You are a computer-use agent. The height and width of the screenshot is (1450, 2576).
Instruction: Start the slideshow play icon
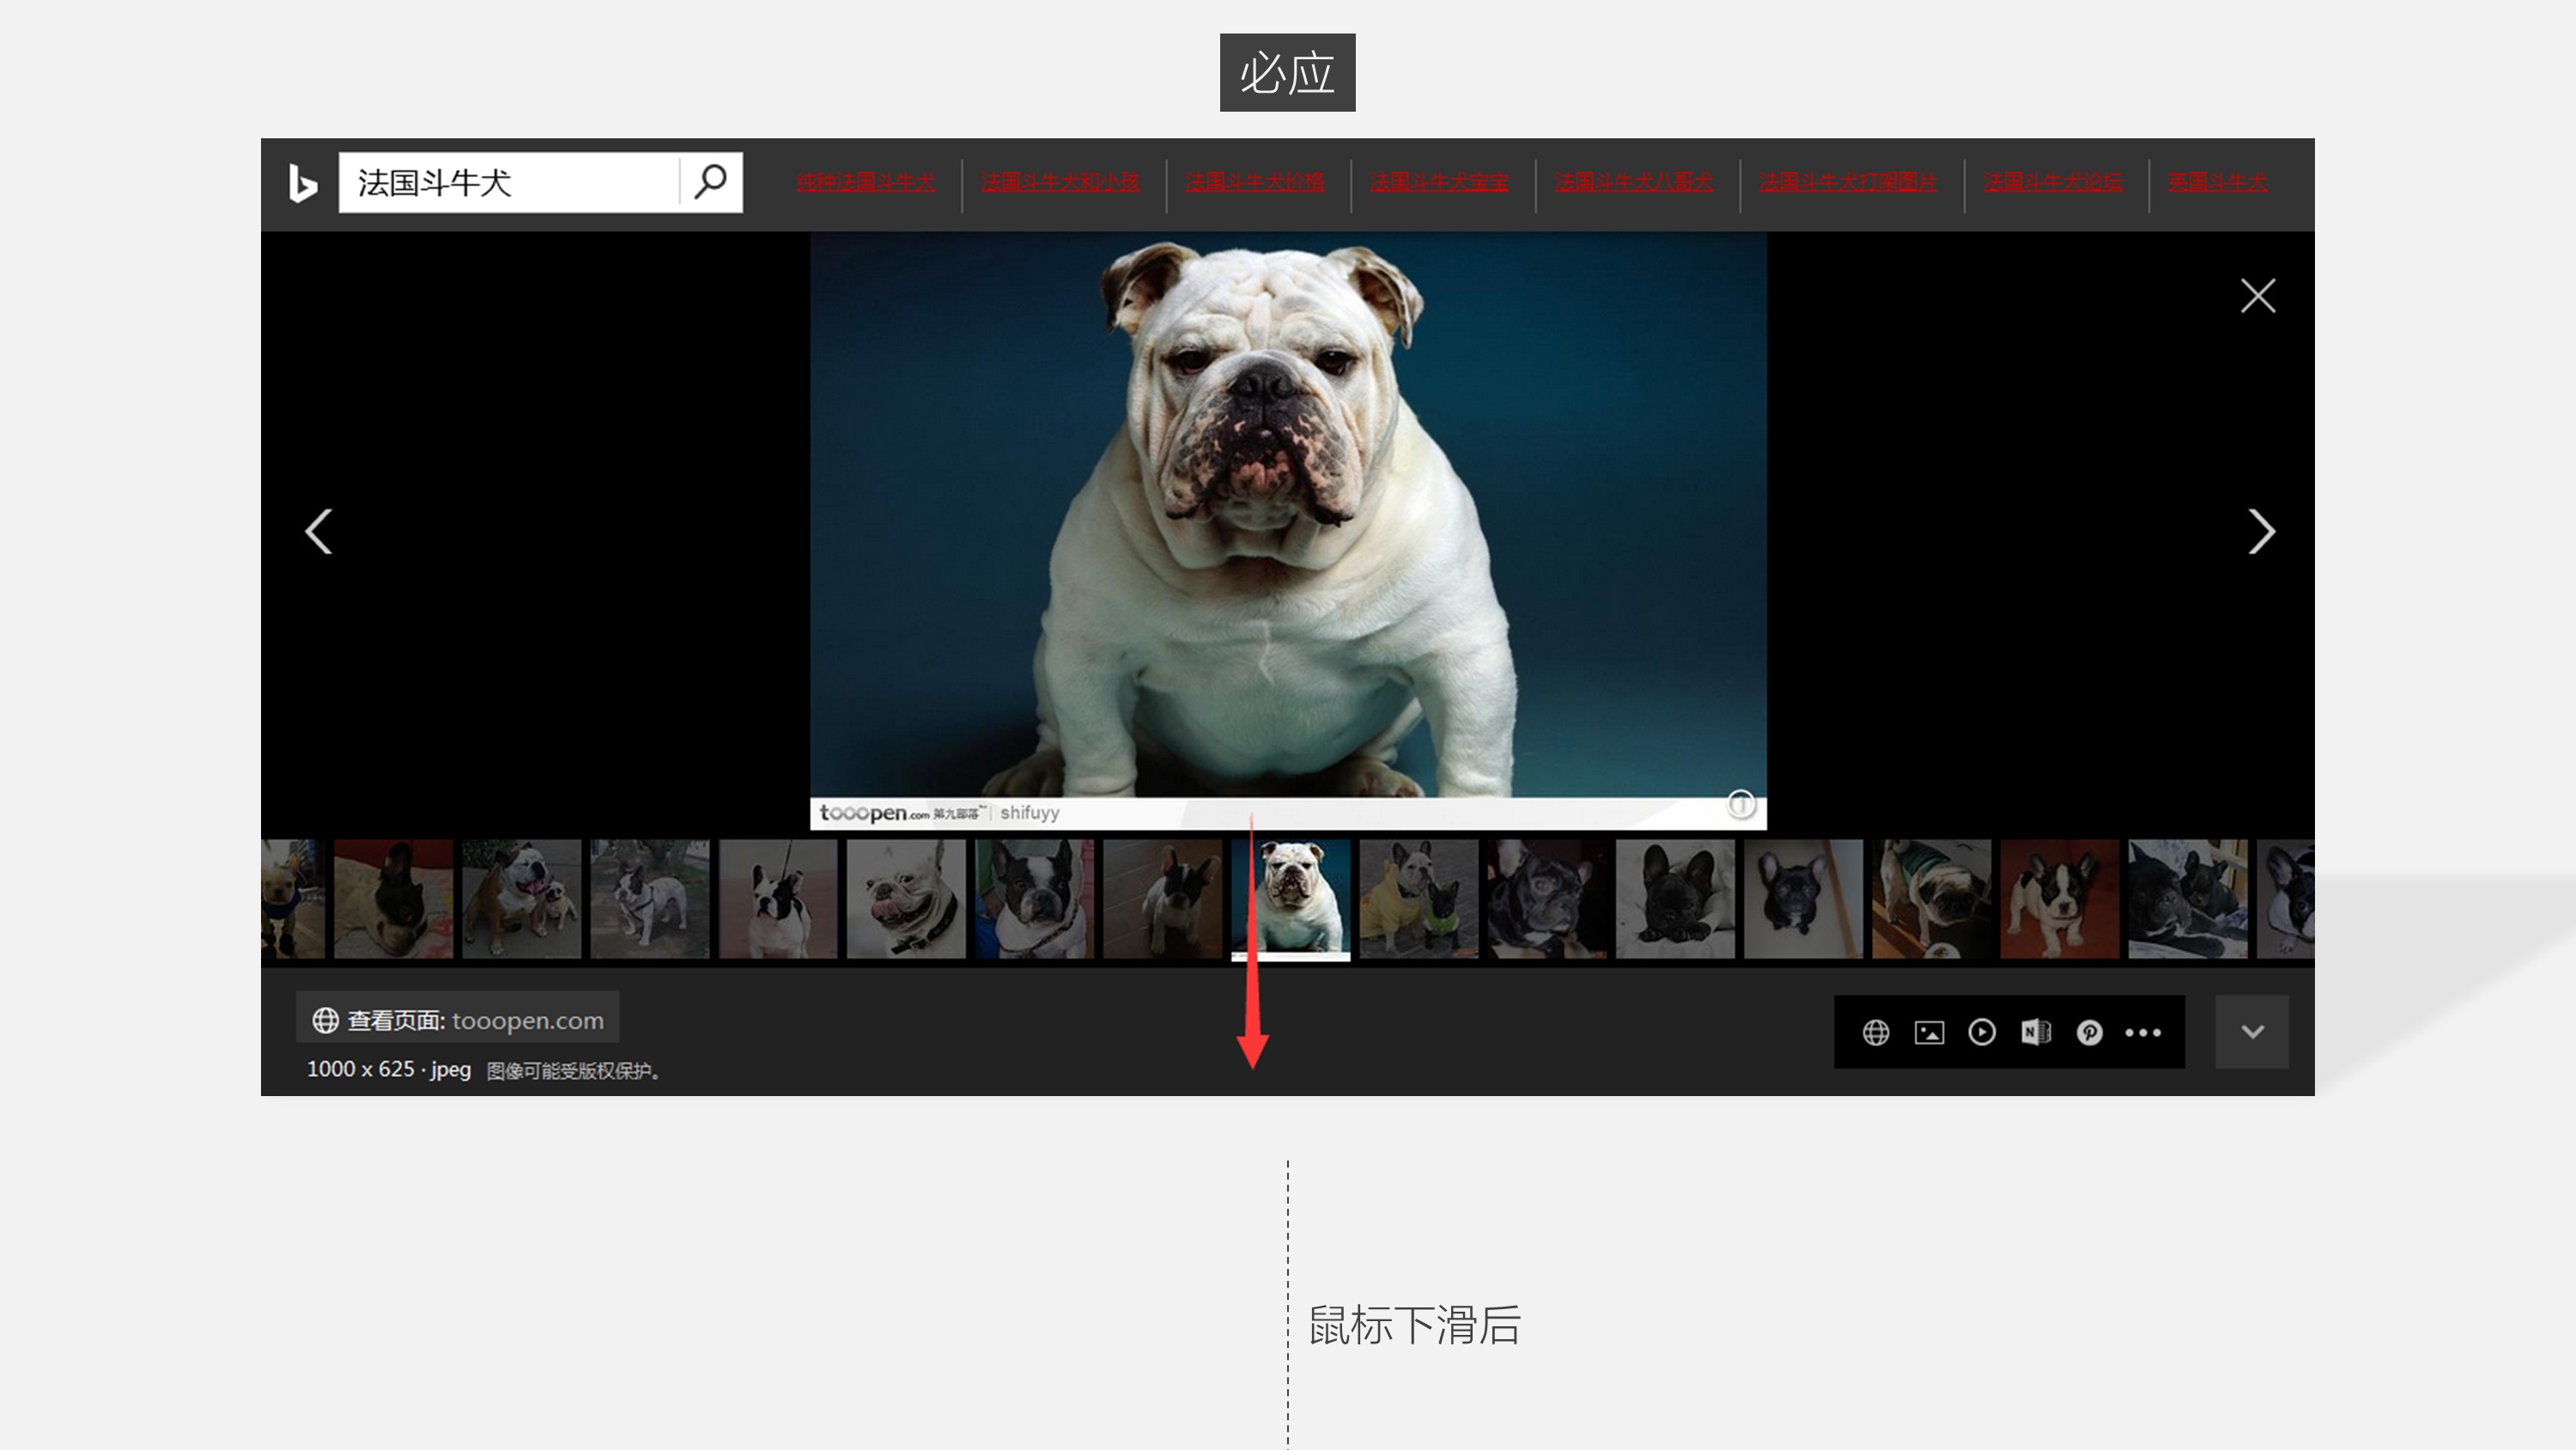(1982, 1032)
